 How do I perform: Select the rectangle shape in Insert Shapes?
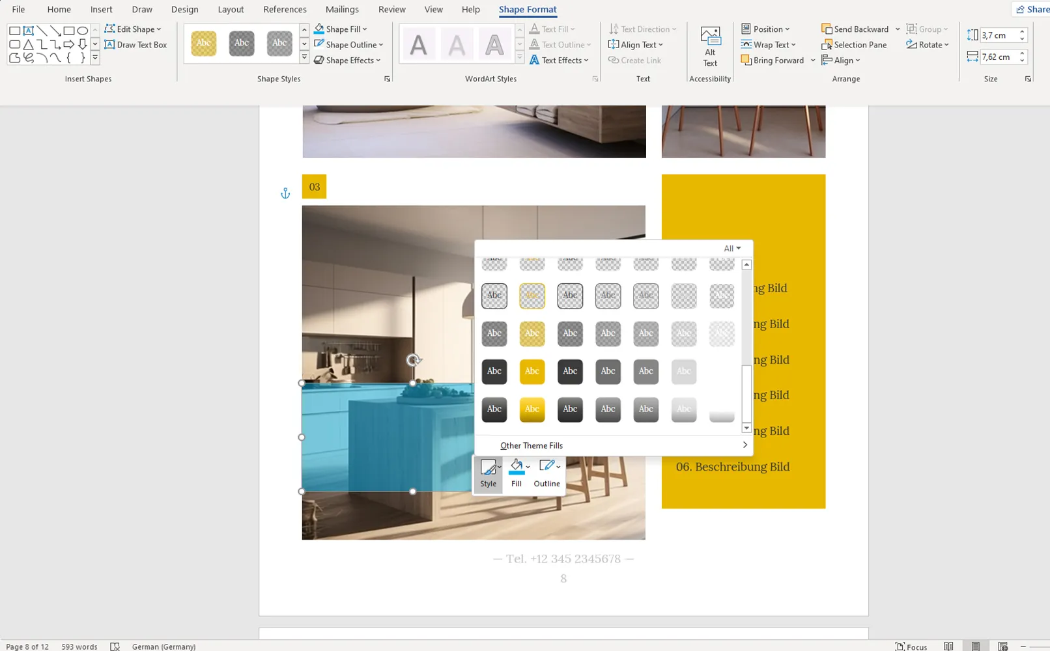tap(14, 31)
